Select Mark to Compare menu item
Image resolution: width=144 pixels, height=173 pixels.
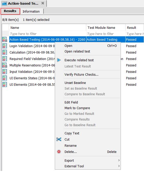[77, 108]
